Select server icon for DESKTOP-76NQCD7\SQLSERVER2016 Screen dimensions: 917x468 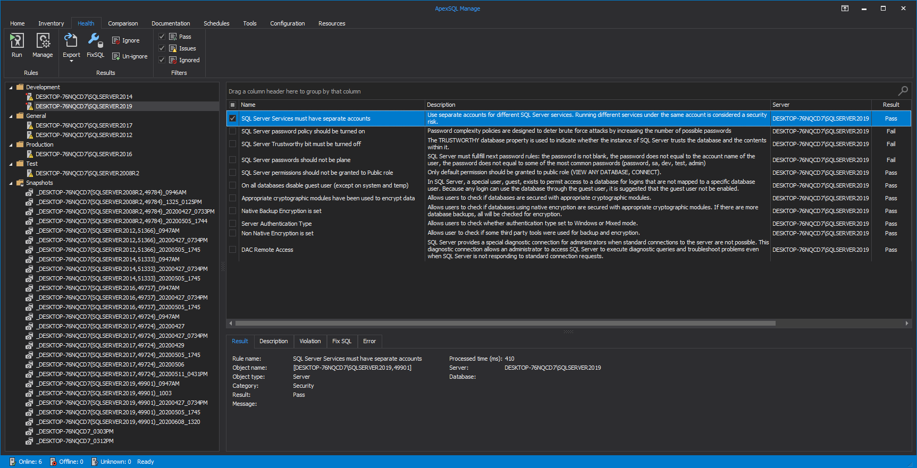click(30, 154)
